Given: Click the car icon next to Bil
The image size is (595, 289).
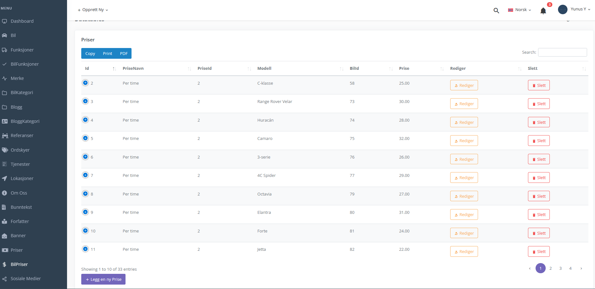Looking at the screenshot, I should pos(4,35).
